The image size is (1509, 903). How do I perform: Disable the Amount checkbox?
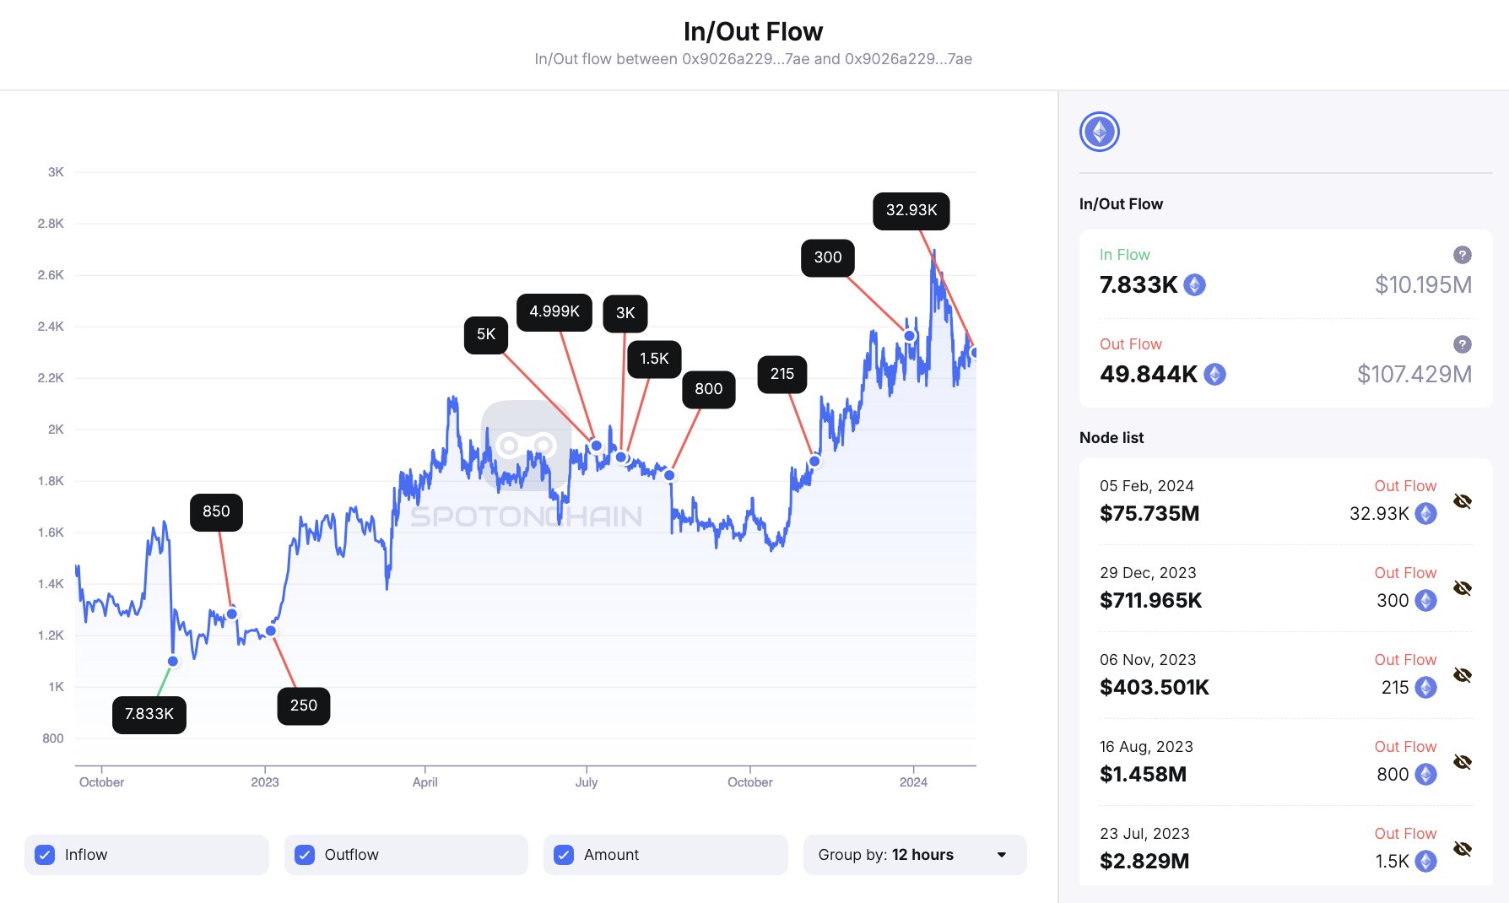tap(563, 855)
